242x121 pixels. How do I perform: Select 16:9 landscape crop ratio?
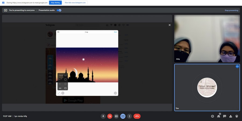[x=63, y=88]
